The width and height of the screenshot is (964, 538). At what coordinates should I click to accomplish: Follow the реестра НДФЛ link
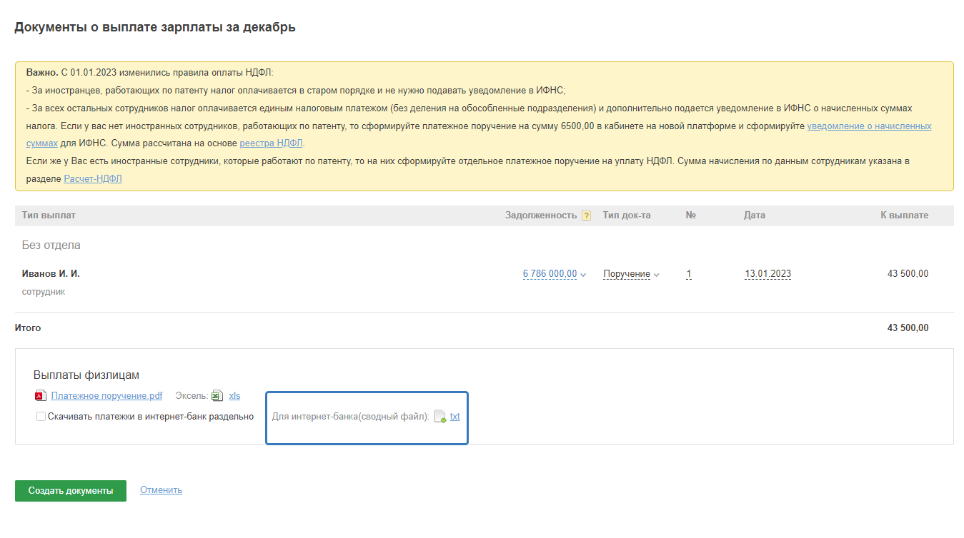272,143
